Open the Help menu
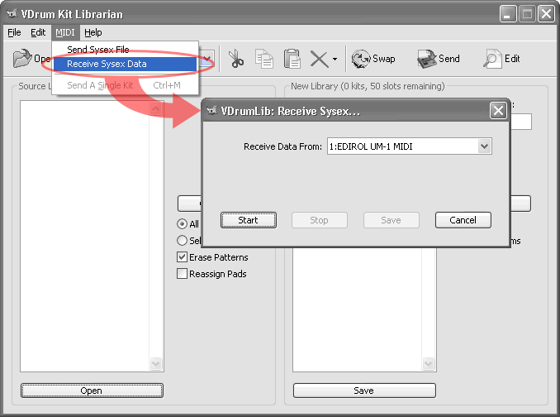This screenshot has width=560, height=417. pos(93,32)
